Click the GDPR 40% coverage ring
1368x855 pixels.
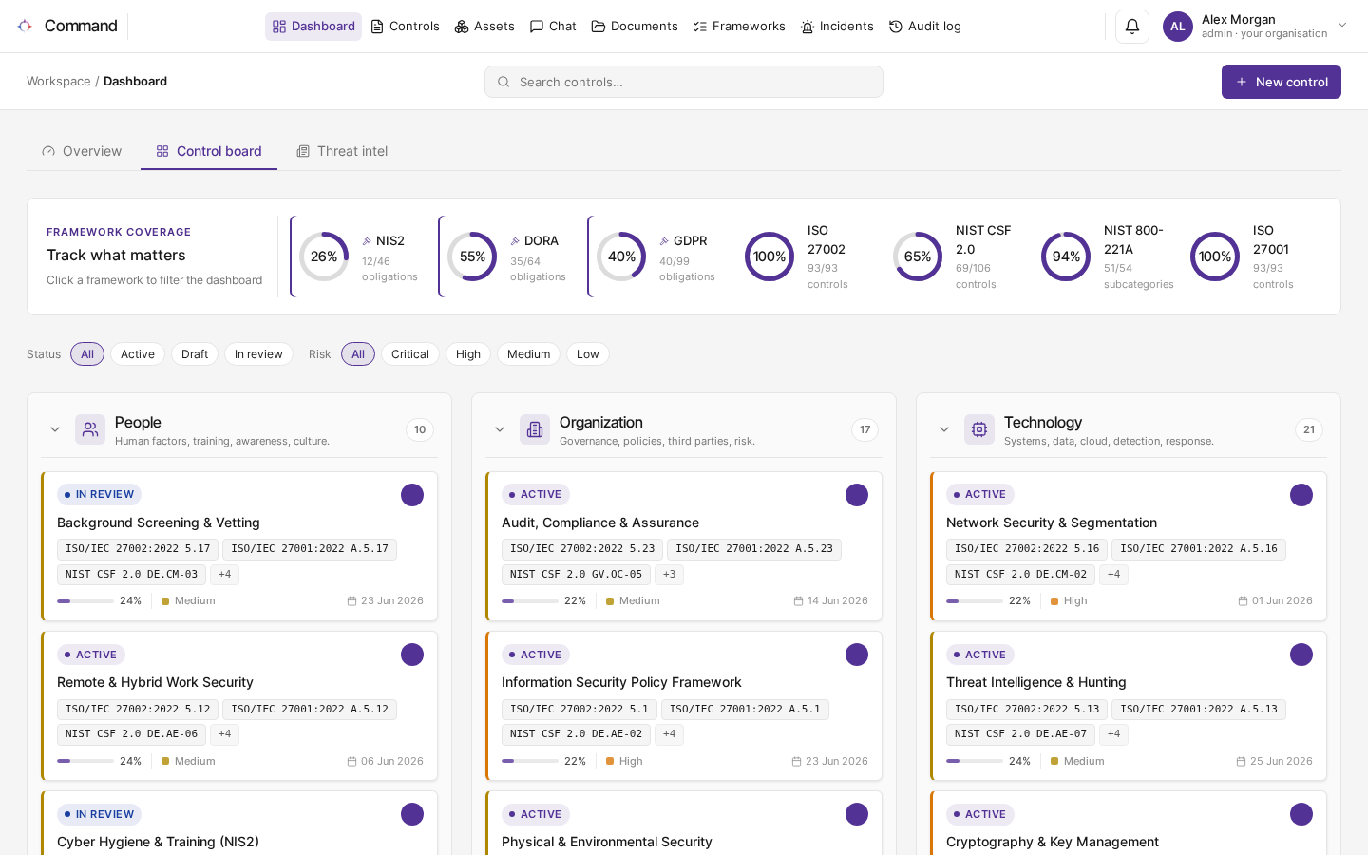coord(621,256)
